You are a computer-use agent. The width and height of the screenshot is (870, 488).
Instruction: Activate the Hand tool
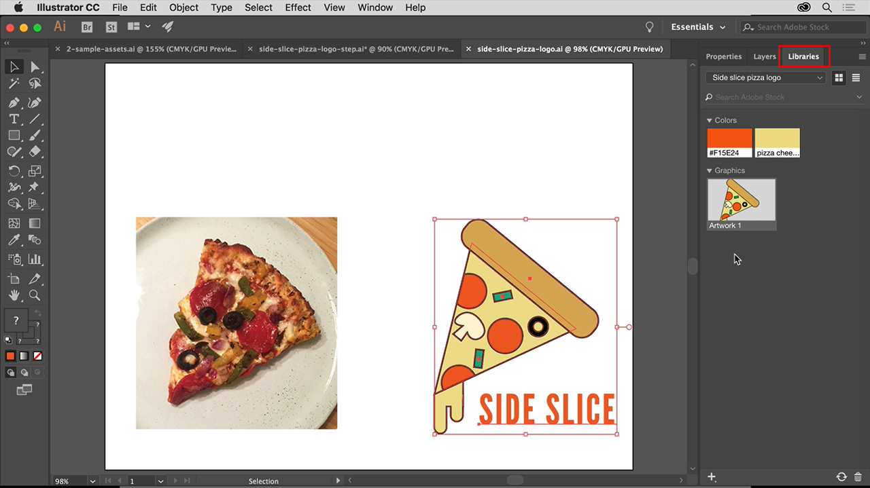pos(14,295)
